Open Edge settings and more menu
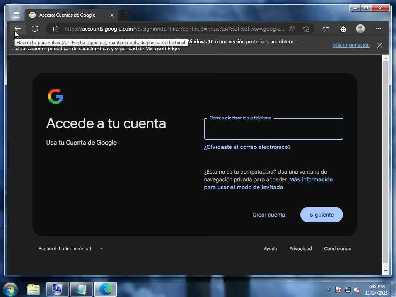Screen dimensions: 396x297 point(378,29)
